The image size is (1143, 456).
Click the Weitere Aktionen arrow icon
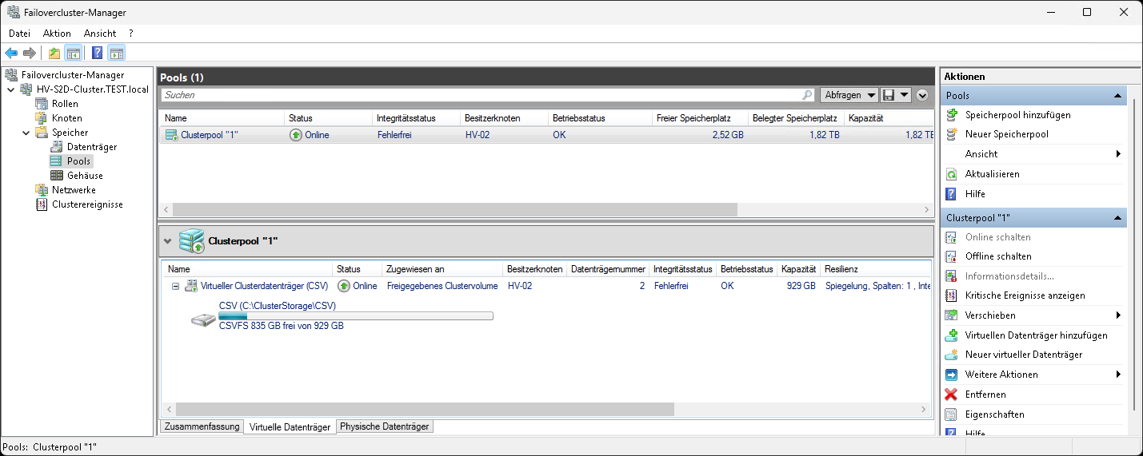(952, 375)
